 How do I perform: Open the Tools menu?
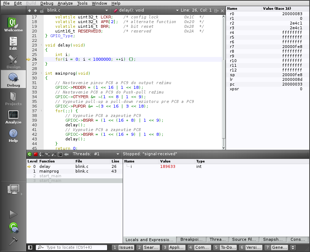(82, 3)
